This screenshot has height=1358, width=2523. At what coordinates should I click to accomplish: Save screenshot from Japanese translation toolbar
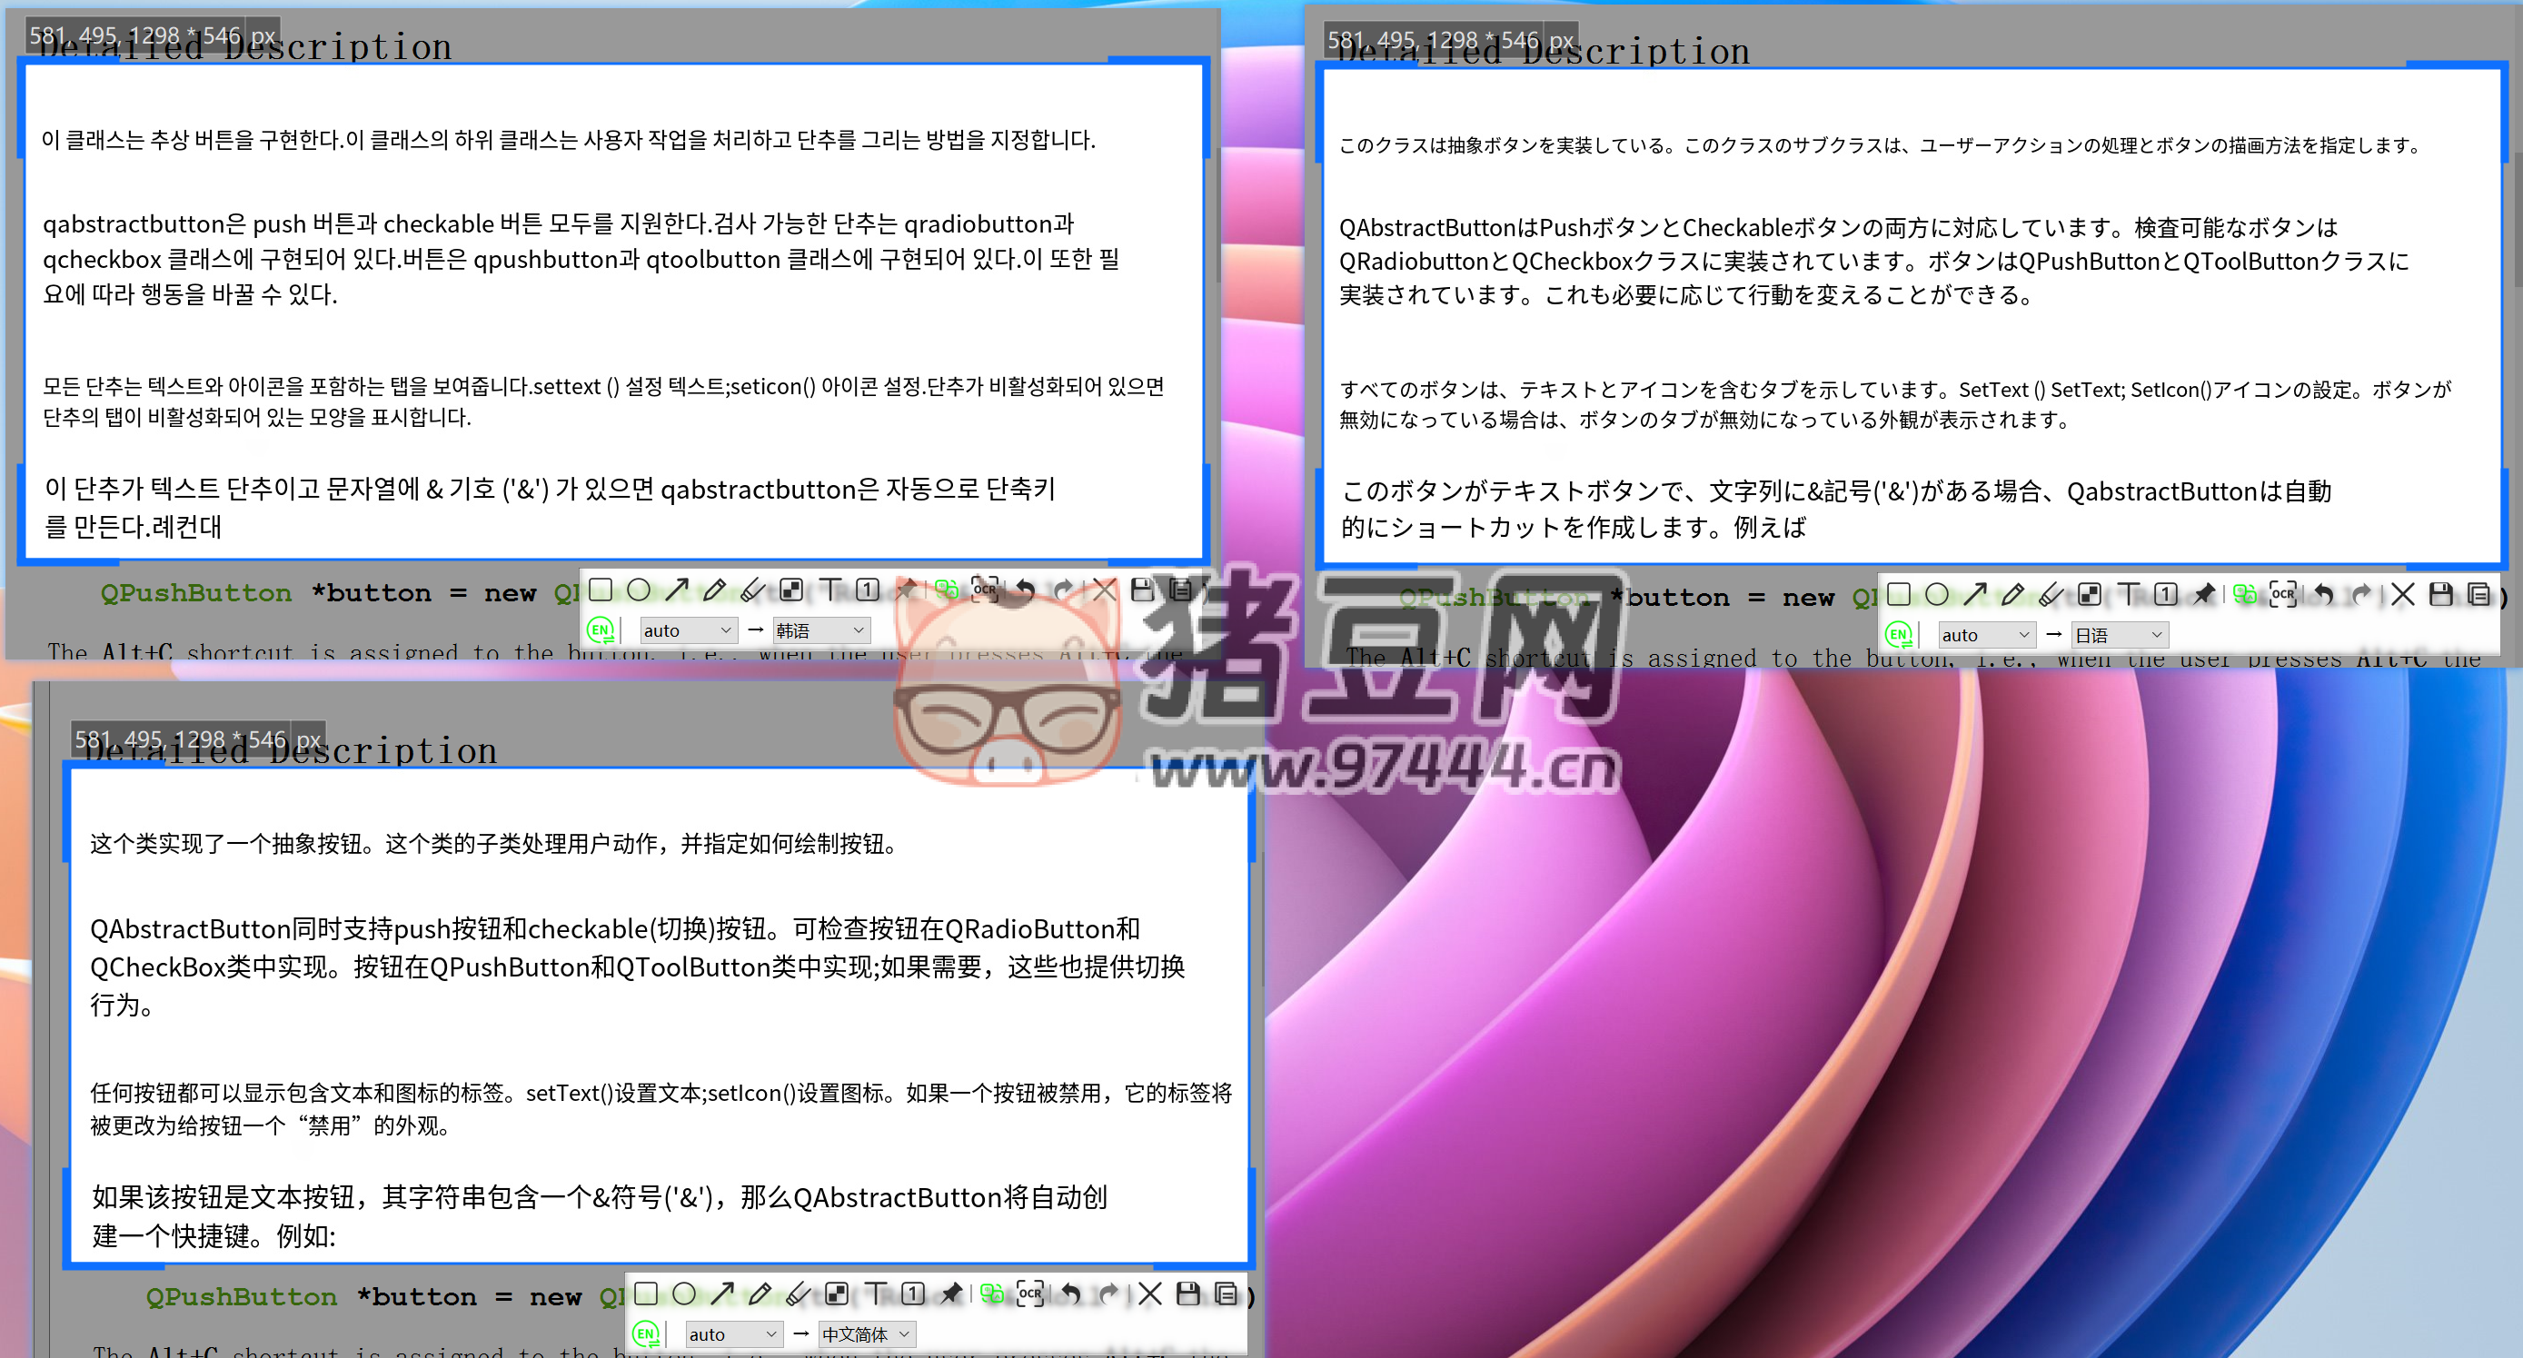(x=2440, y=594)
